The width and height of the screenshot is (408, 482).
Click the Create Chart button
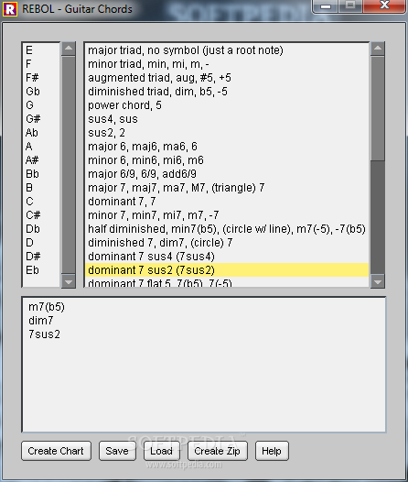tap(56, 451)
